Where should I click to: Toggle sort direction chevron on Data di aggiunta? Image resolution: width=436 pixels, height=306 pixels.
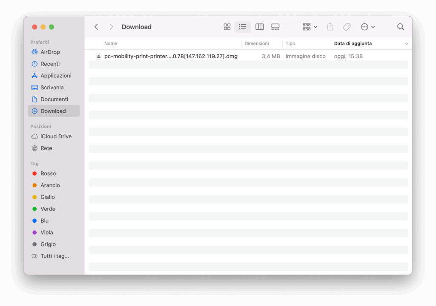407,44
